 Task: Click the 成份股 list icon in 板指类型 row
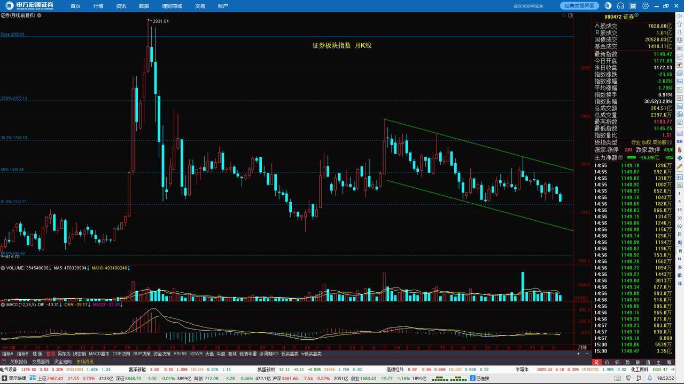[x=670, y=142]
